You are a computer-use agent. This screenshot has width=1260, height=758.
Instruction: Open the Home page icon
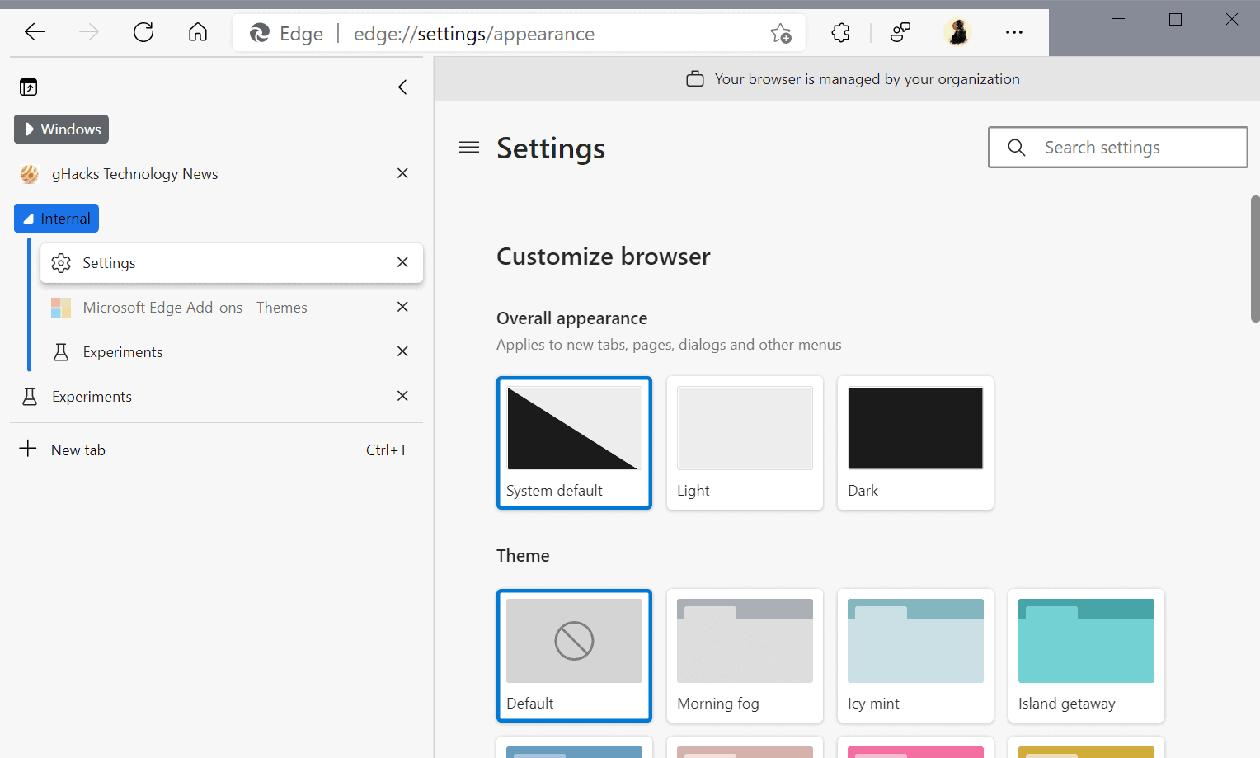tap(198, 32)
